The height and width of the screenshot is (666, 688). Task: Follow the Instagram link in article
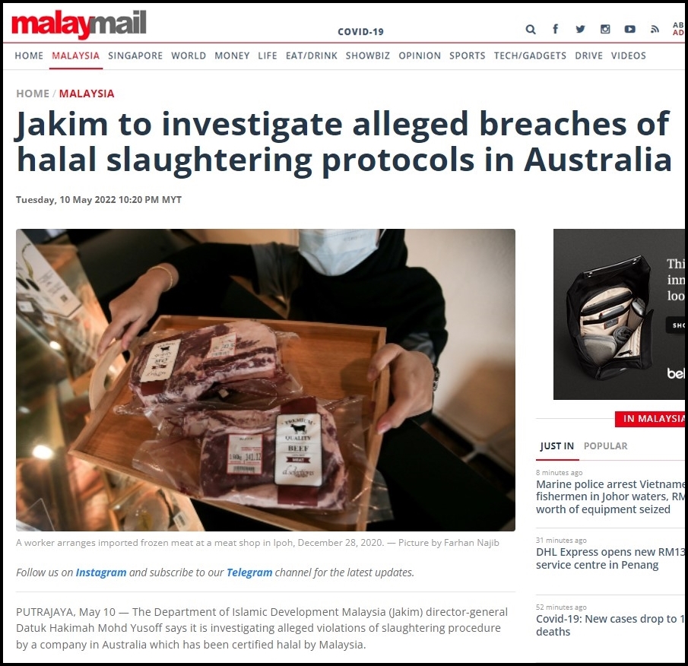(x=101, y=572)
